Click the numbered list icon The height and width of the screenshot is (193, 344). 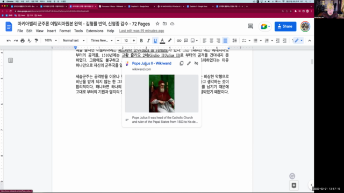[x=267, y=41]
